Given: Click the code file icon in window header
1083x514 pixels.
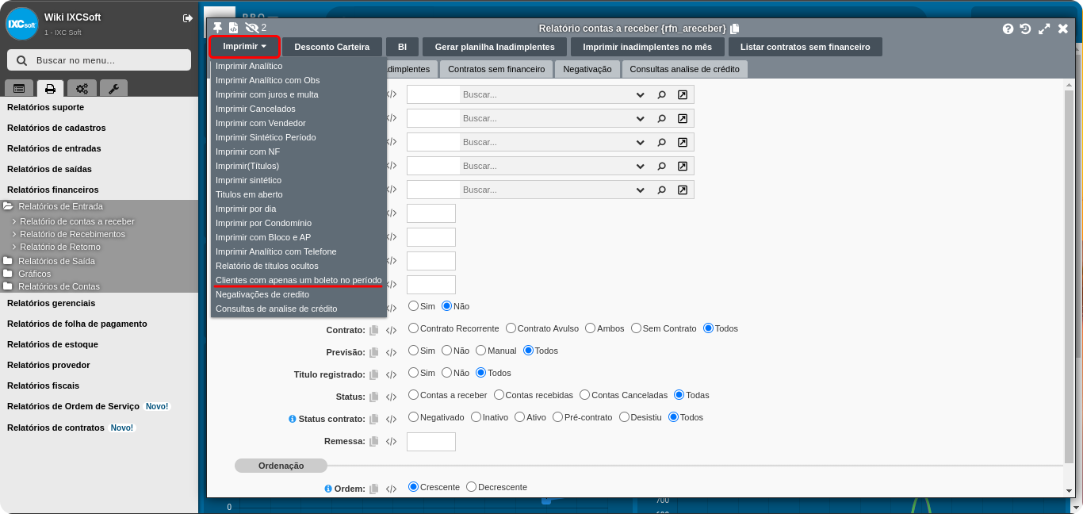Looking at the screenshot, I should point(234,28).
